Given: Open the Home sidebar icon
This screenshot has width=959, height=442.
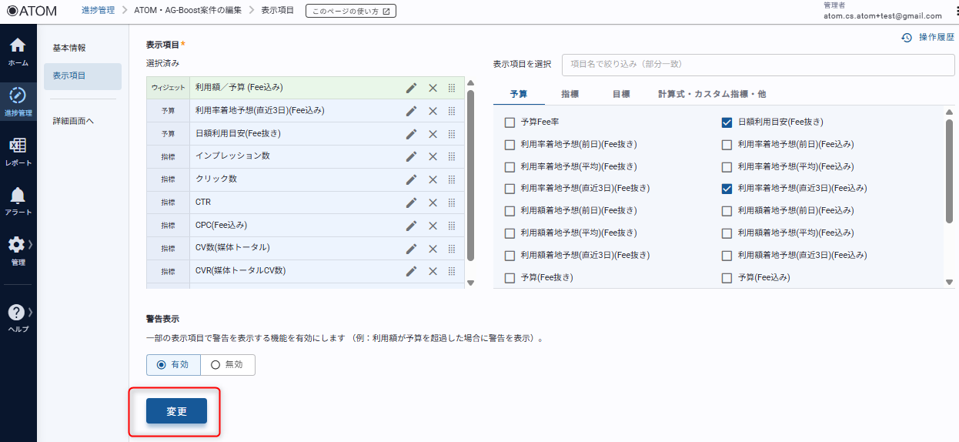Looking at the screenshot, I should click(x=18, y=51).
